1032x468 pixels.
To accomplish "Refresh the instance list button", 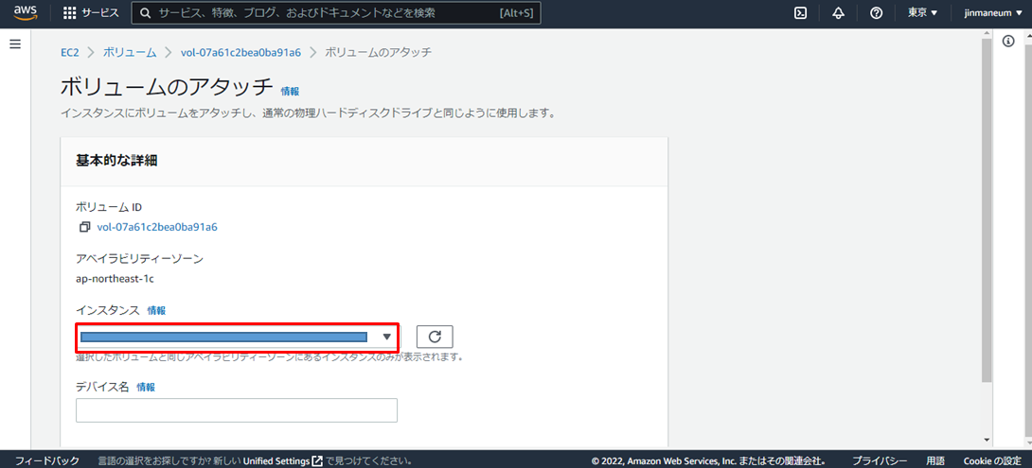I will tap(435, 337).
